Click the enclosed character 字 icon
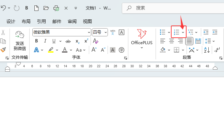224x125 pixels. [x=122, y=50]
